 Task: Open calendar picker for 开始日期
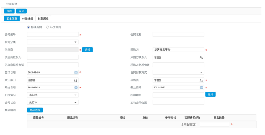pos(76,87)
